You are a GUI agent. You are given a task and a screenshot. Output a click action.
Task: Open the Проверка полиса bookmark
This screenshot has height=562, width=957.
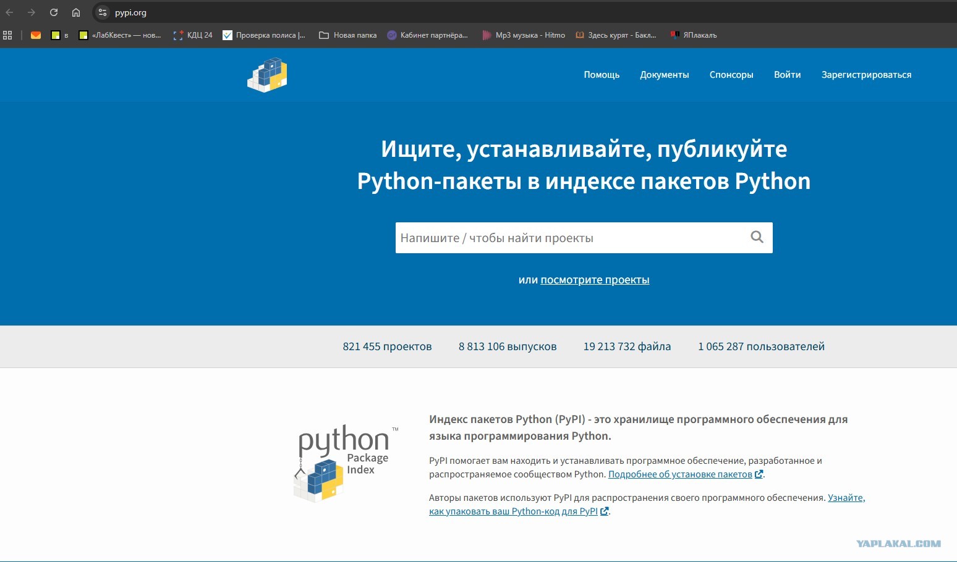click(x=264, y=35)
